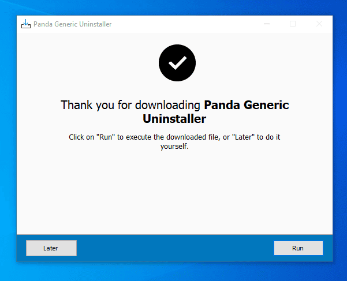Click the bold "Panda Generic" heading words

coord(247,106)
